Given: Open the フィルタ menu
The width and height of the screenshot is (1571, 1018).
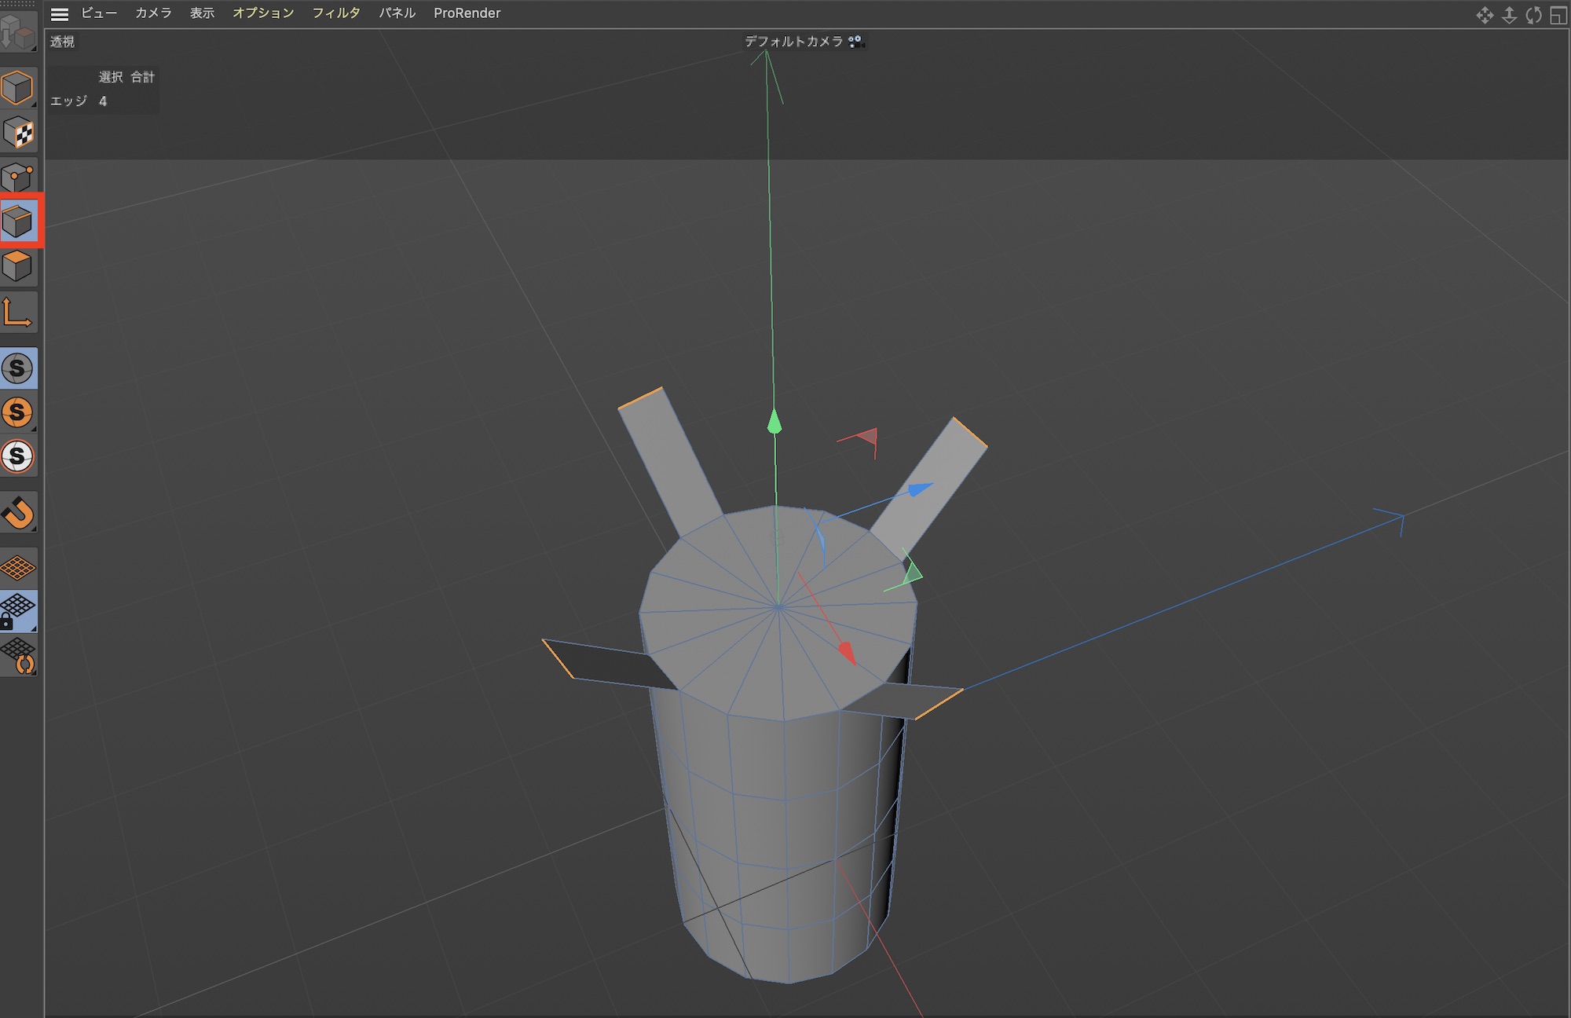Looking at the screenshot, I should pyautogui.click(x=336, y=13).
